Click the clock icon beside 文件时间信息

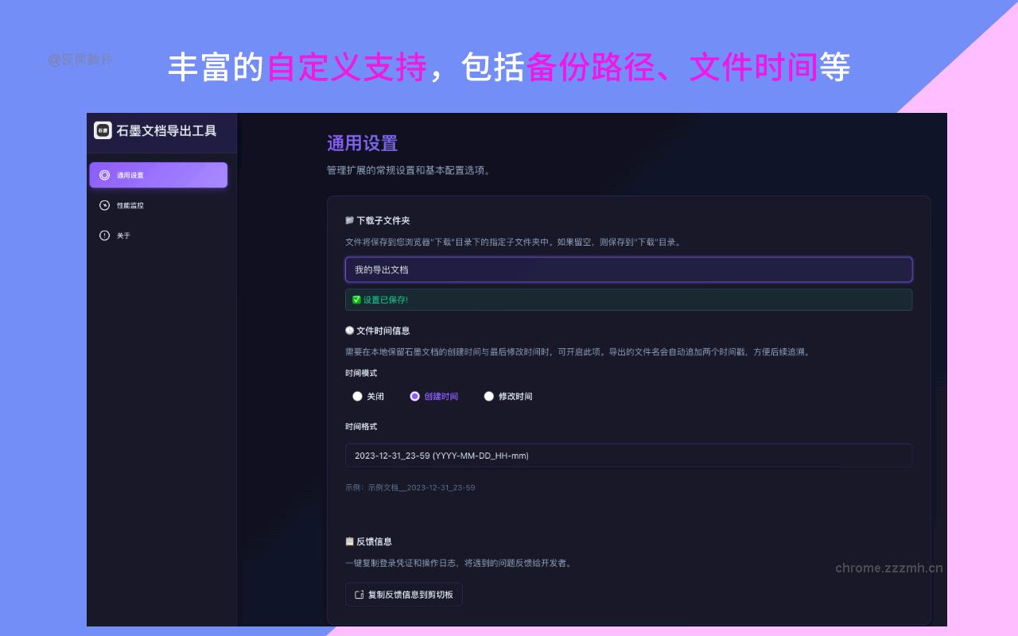[x=349, y=331]
